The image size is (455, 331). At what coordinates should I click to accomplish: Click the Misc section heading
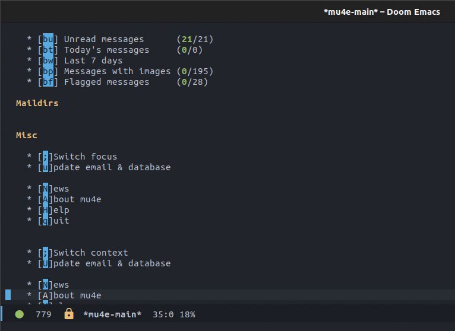tap(27, 135)
